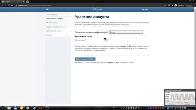Open the media control toolbar icon
The width and height of the screenshot is (196, 110).
pos(169,5)
